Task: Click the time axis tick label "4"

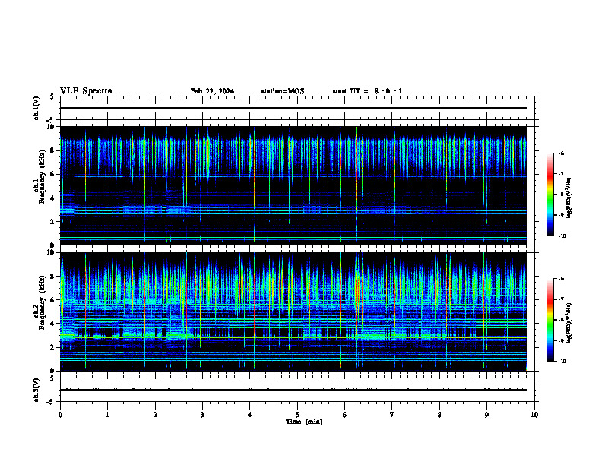Action: point(250,415)
